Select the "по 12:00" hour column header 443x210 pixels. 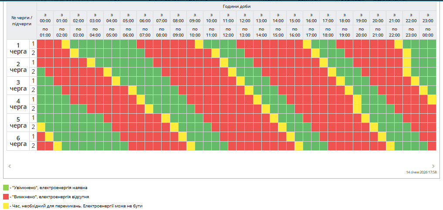click(228, 32)
